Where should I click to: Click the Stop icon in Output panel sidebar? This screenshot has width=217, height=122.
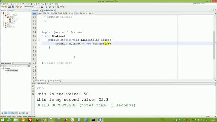pyautogui.click(x=33, y=91)
